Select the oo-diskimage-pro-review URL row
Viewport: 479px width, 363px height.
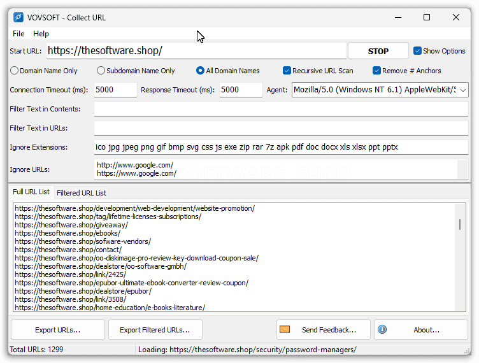coord(136,258)
